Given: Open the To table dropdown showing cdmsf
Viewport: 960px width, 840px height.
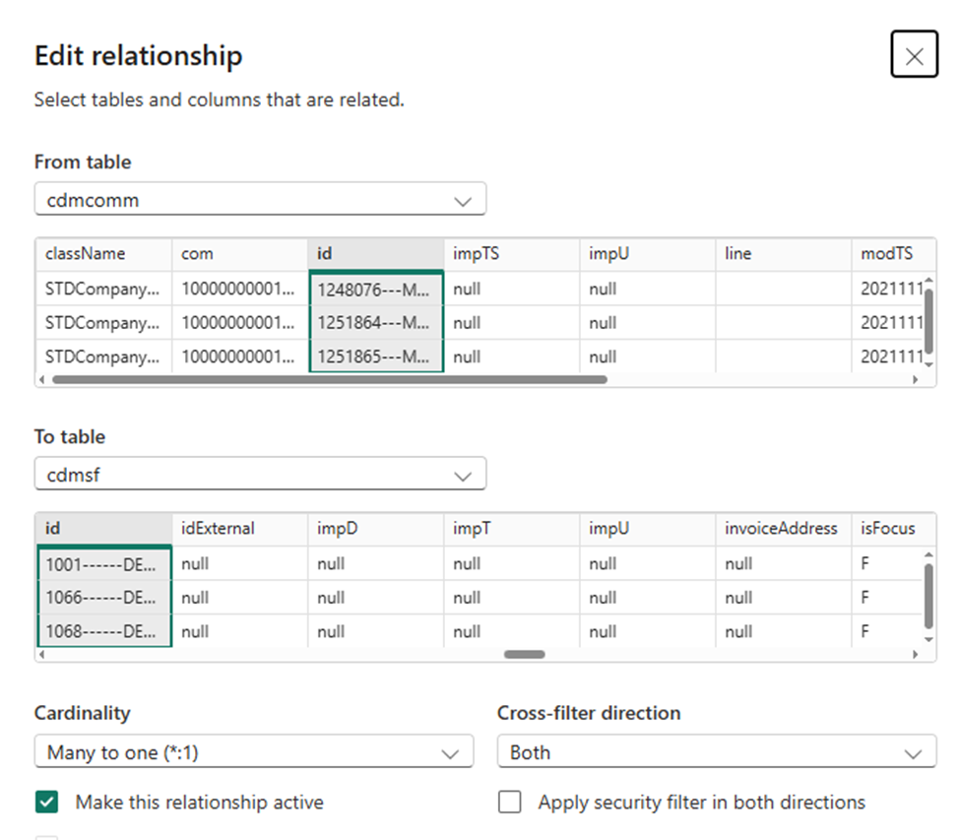Looking at the screenshot, I should pyautogui.click(x=260, y=474).
